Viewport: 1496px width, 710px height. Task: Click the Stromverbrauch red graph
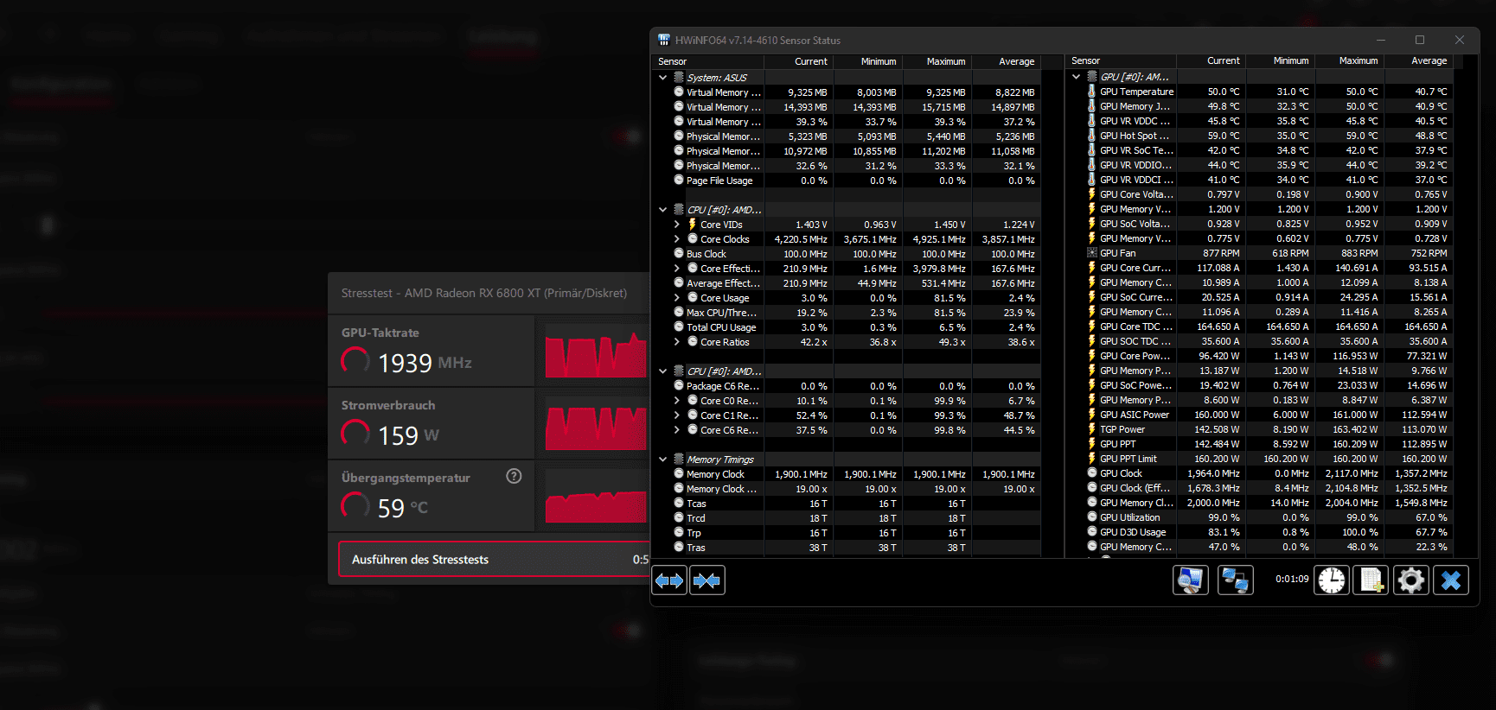[x=596, y=428]
